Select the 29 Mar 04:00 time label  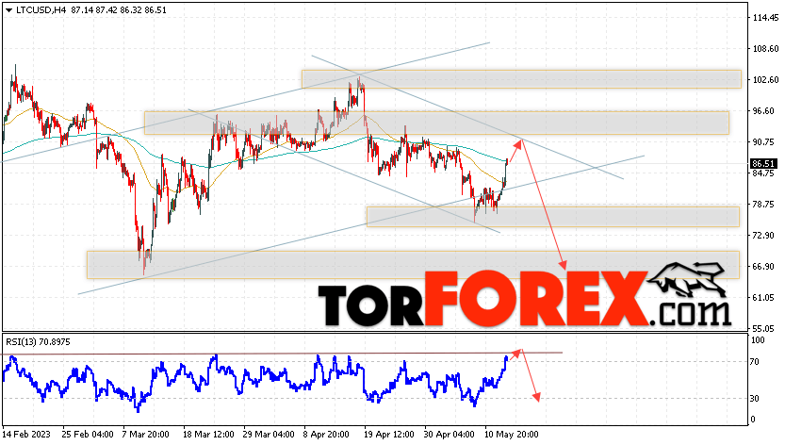[269, 435]
